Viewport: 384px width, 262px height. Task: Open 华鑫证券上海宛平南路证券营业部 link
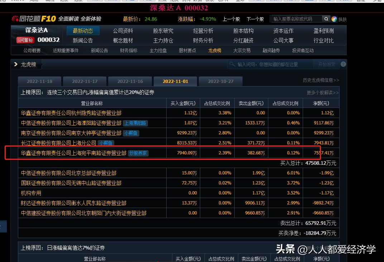(73, 153)
